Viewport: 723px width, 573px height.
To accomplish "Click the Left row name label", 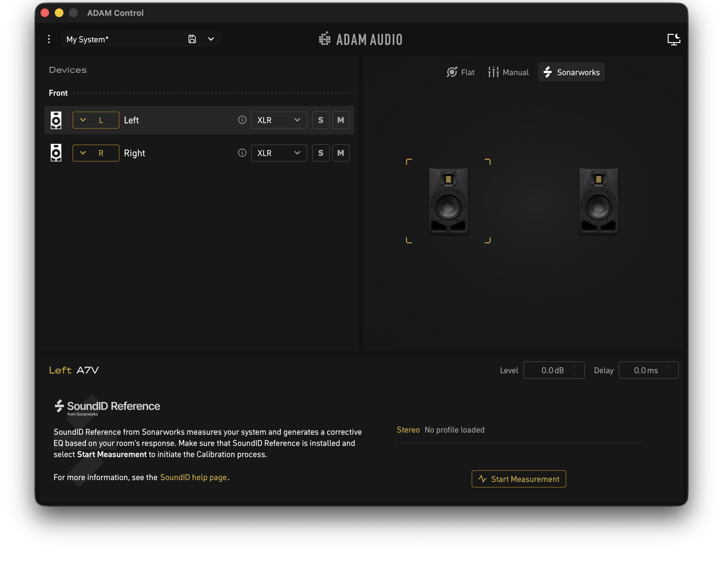I will point(132,120).
